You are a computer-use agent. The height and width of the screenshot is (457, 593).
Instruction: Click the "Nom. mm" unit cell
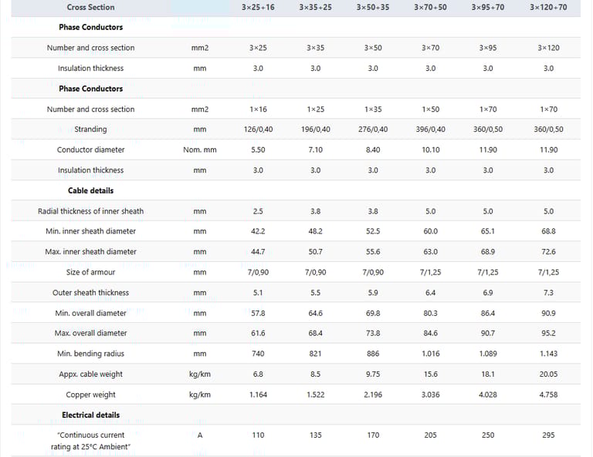click(200, 150)
